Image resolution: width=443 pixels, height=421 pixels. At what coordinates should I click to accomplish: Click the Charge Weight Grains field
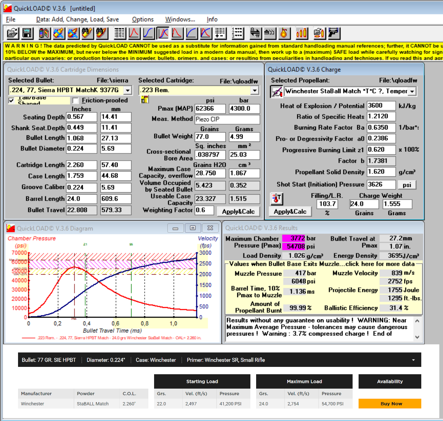pos(364,204)
